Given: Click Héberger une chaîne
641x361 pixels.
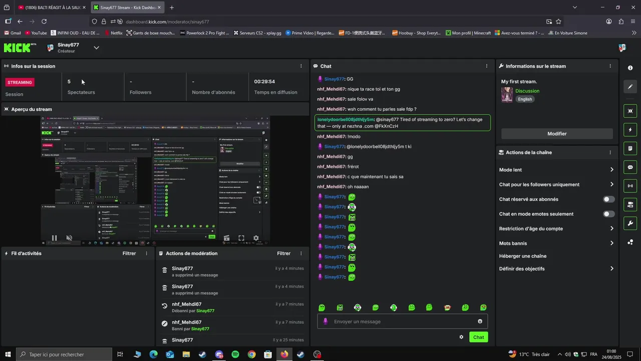Looking at the screenshot, I should click(523, 256).
